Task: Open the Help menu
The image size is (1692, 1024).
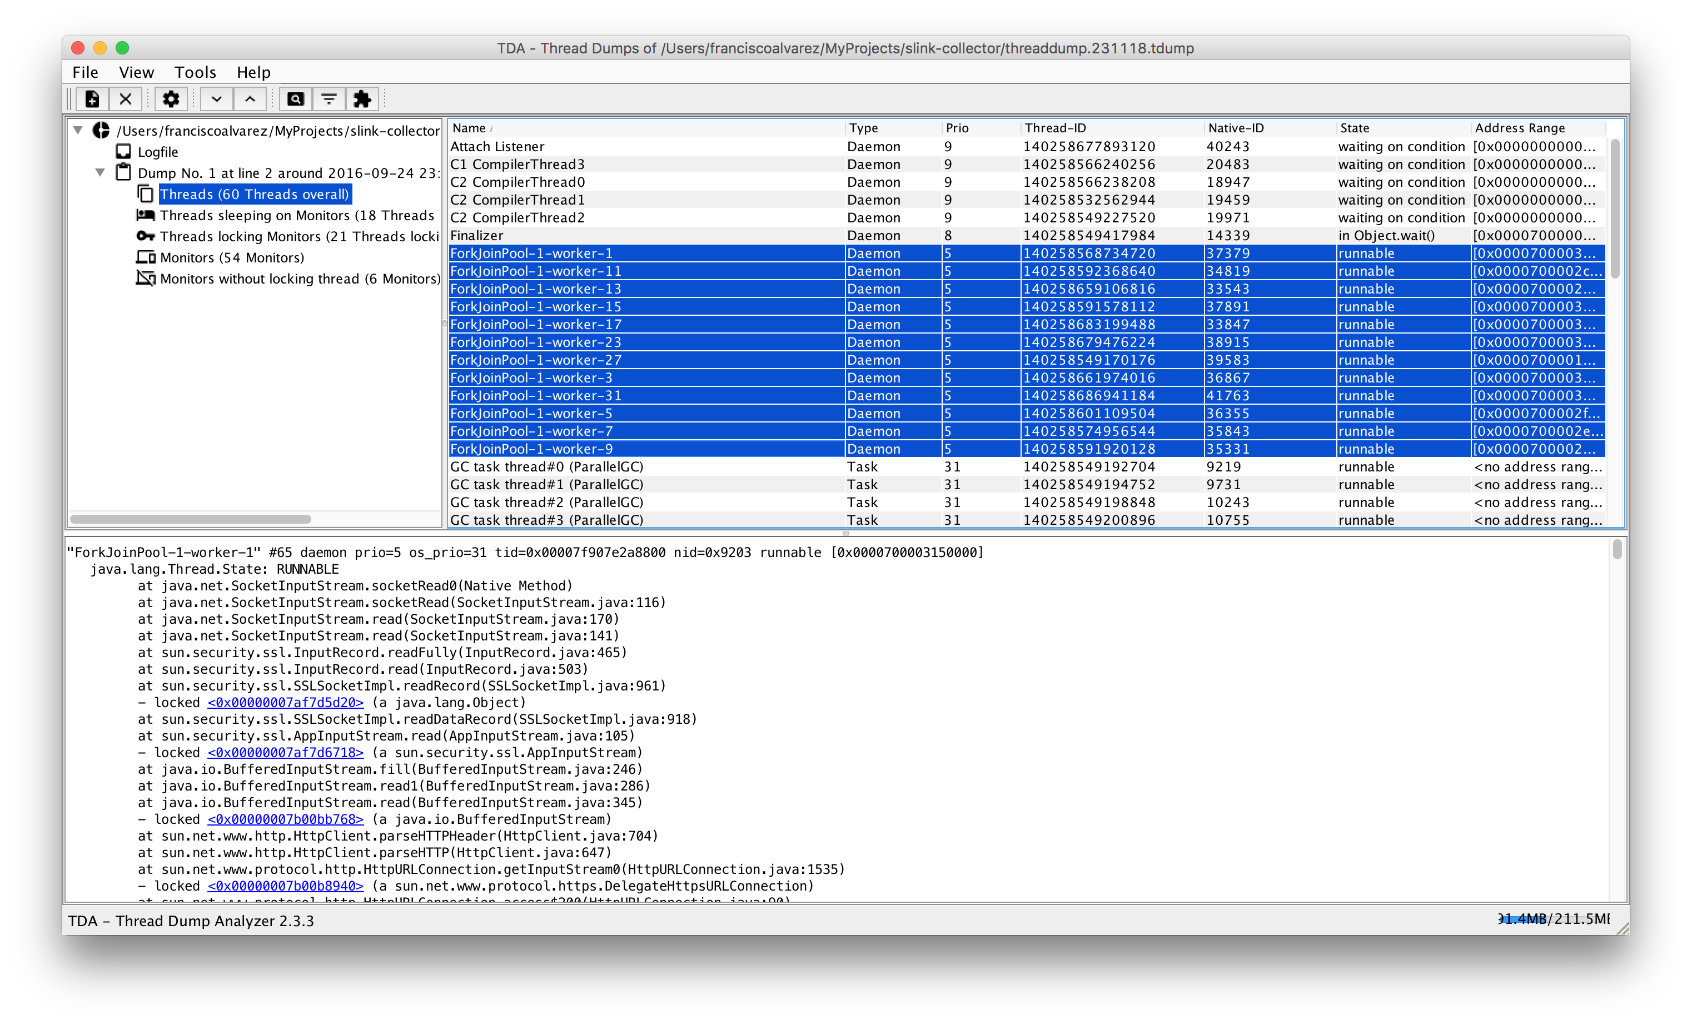Action: click(x=253, y=72)
